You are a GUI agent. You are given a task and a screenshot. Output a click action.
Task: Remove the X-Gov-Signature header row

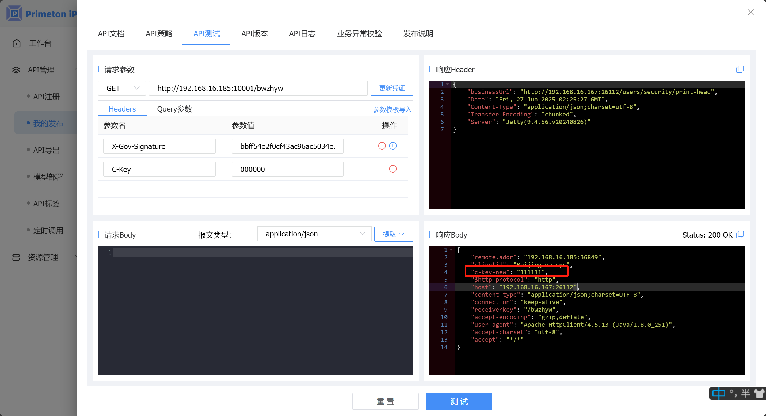(x=382, y=146)
